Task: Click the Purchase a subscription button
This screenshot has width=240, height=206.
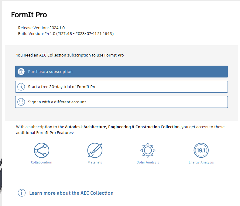Action: click(x=122, y=71)
